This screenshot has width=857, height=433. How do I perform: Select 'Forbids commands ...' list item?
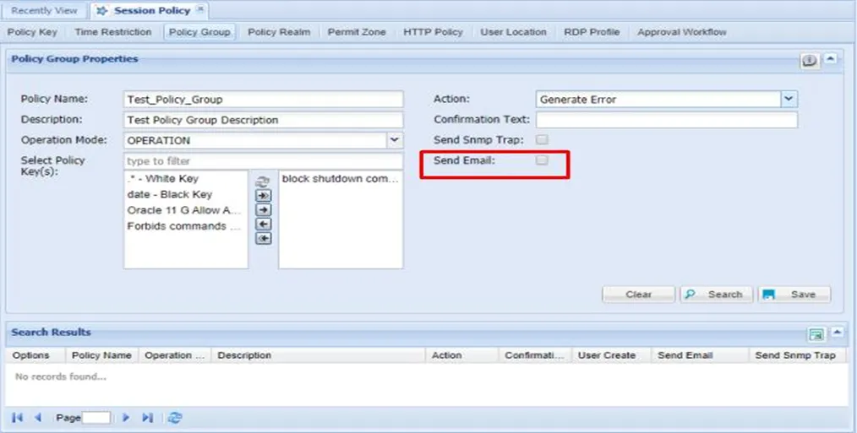[x=186, y=226]
